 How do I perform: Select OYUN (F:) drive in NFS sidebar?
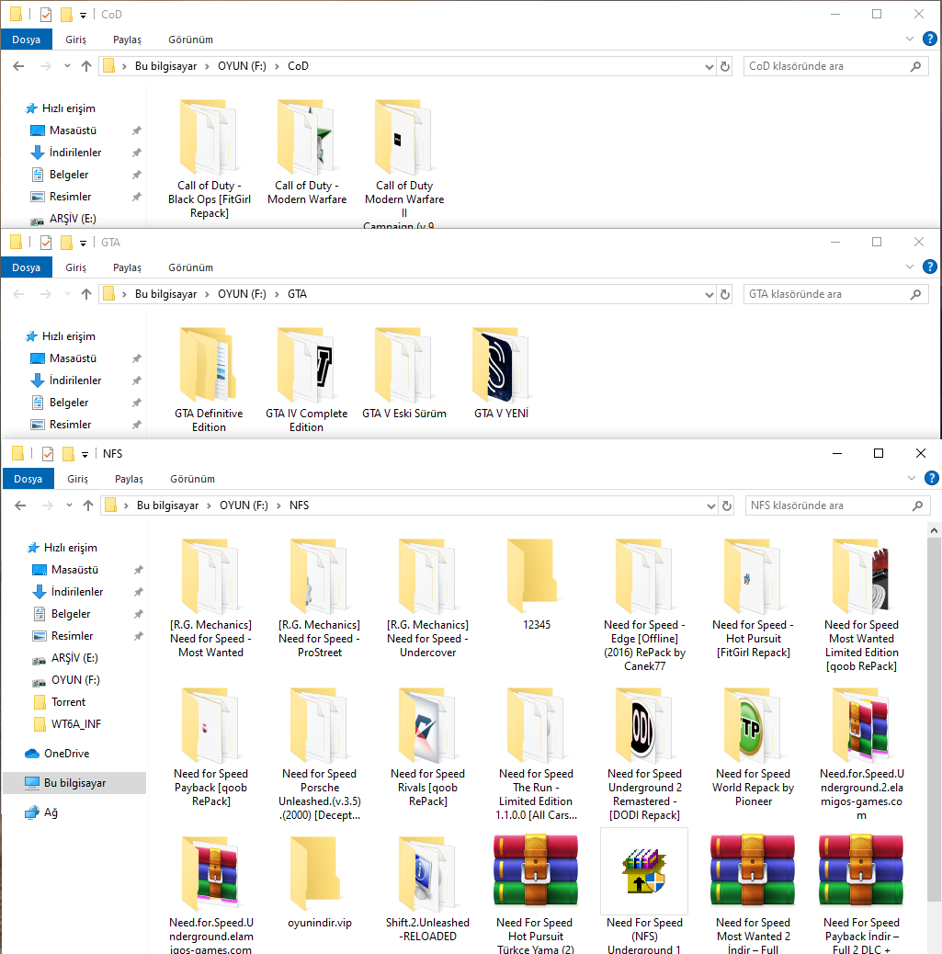(x=74, y=680)
